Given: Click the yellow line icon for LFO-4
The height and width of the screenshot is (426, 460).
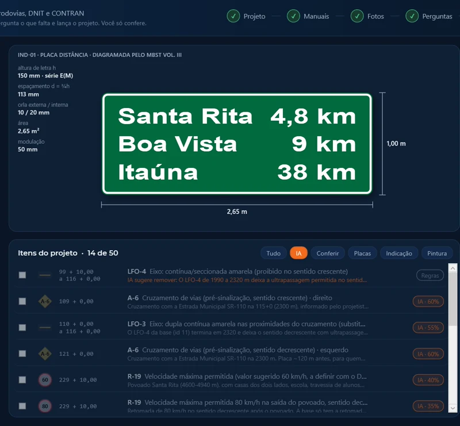Looking at the screenshot, I should tap(45, 275).
